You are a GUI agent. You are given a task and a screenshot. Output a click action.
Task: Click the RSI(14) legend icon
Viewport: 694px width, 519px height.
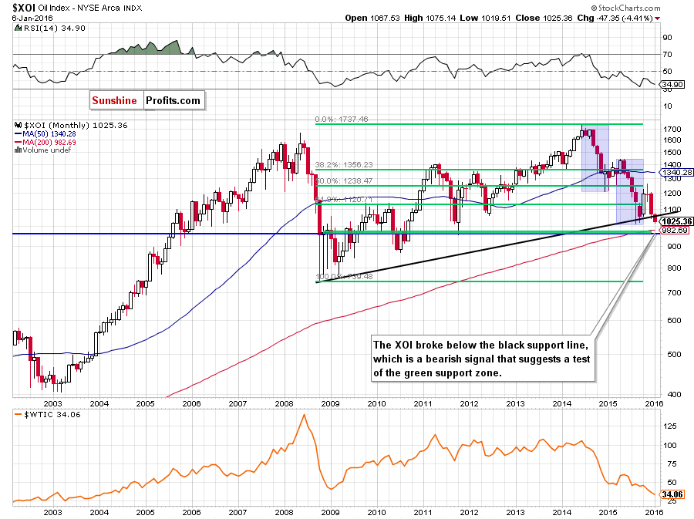[18, 28]
